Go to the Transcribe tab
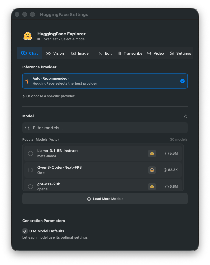 (130, 53)
